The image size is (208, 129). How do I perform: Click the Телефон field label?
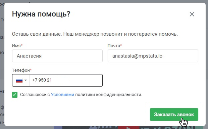[21, 70]
